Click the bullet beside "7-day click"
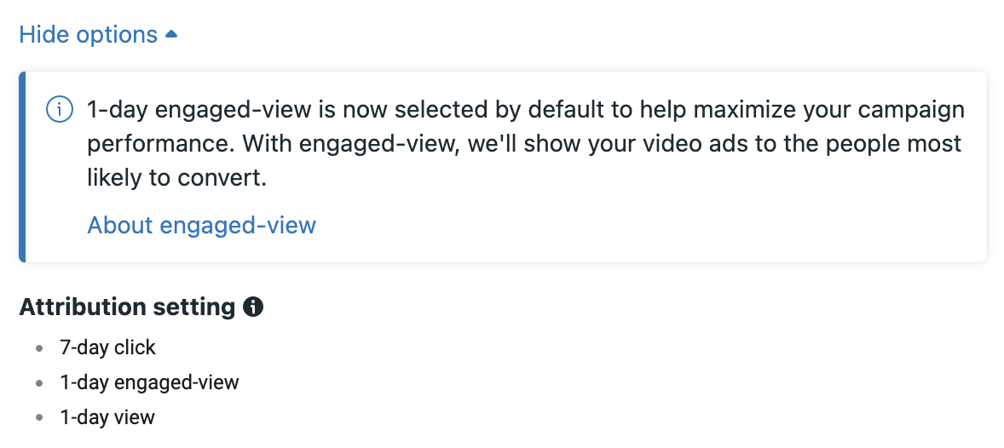The image size is (1004, 448). tap(40, 348)
